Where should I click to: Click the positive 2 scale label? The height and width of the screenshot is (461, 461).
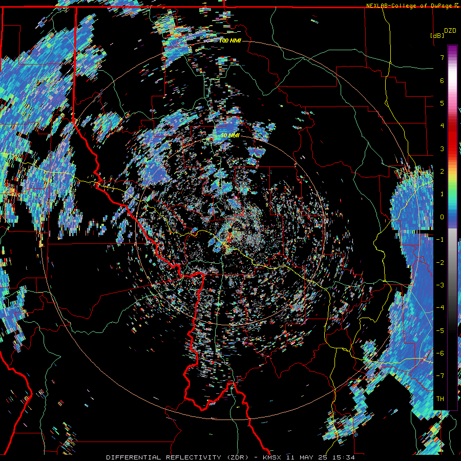442,172
